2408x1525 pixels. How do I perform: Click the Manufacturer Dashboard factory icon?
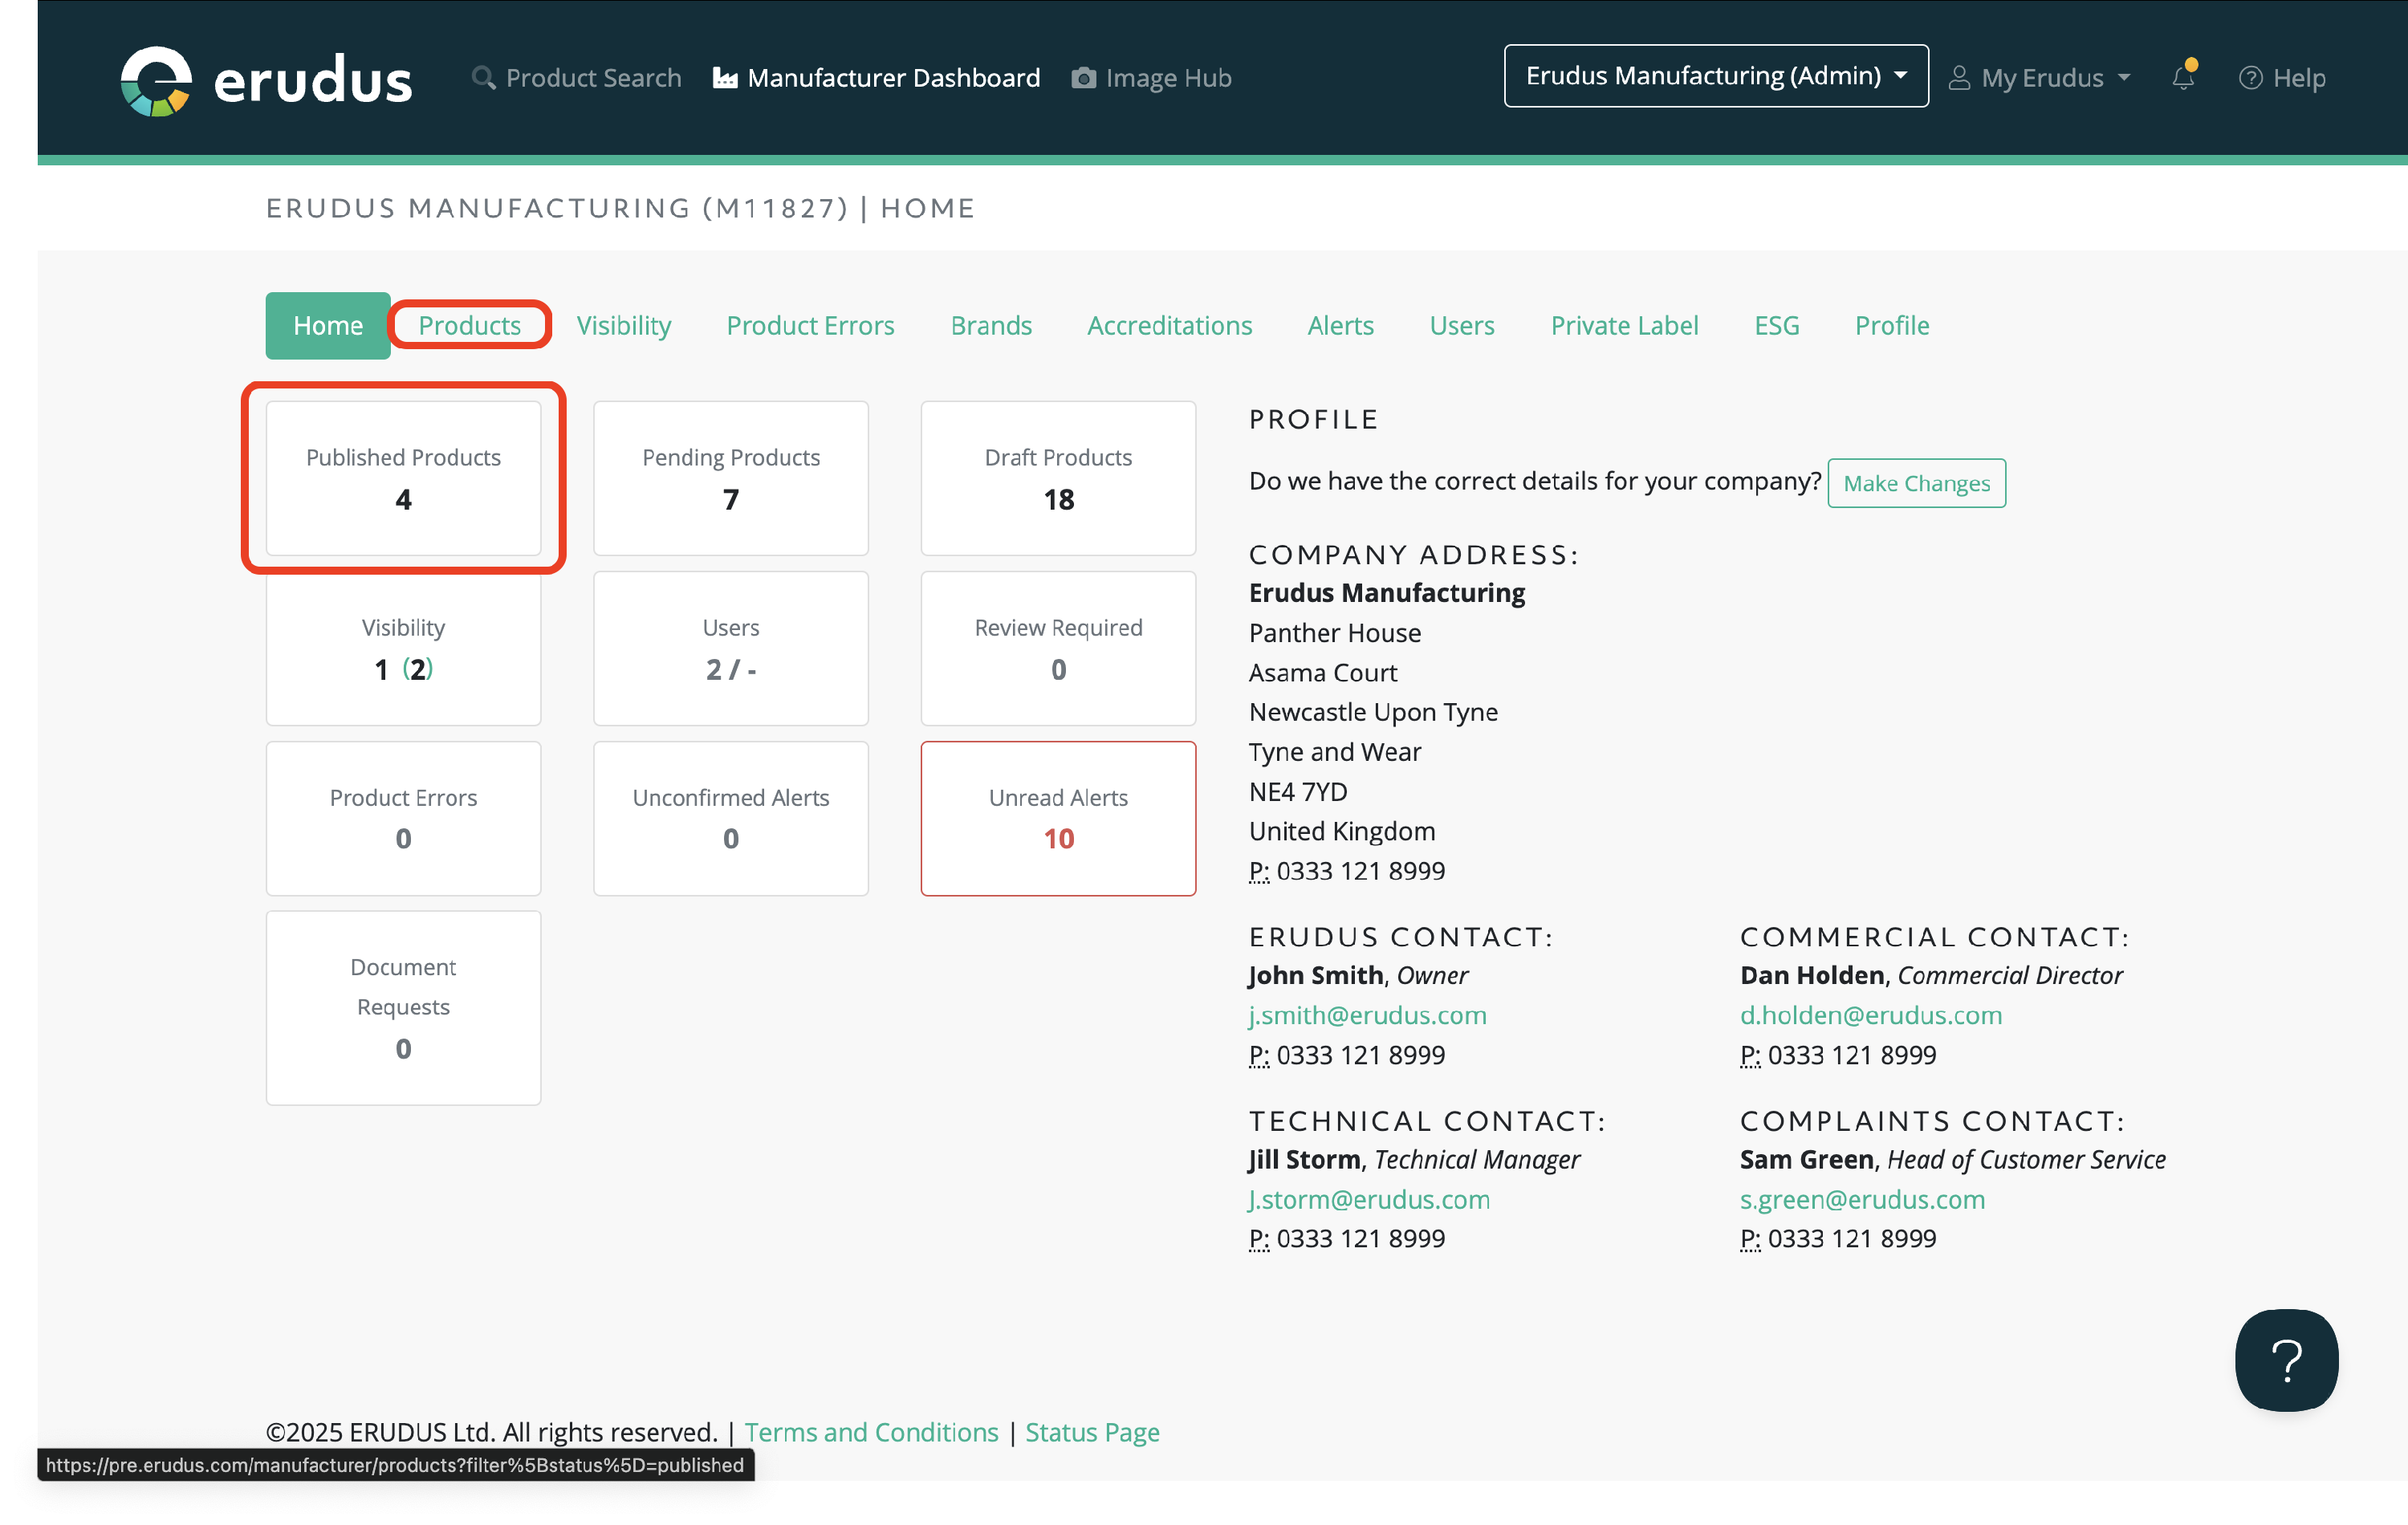pos(725,78)
